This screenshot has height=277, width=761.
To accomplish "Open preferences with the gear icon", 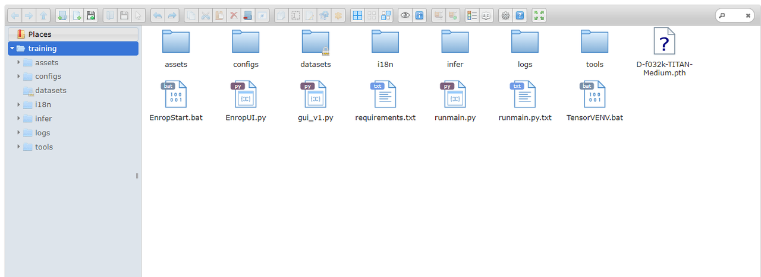I will pyautogui.click(x=505, y=15).
